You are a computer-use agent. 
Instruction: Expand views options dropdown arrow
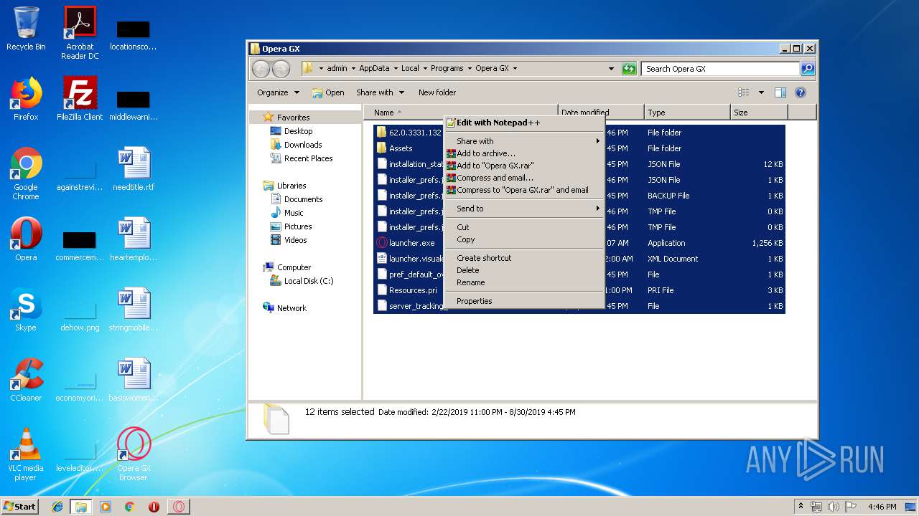pos(761,92)
